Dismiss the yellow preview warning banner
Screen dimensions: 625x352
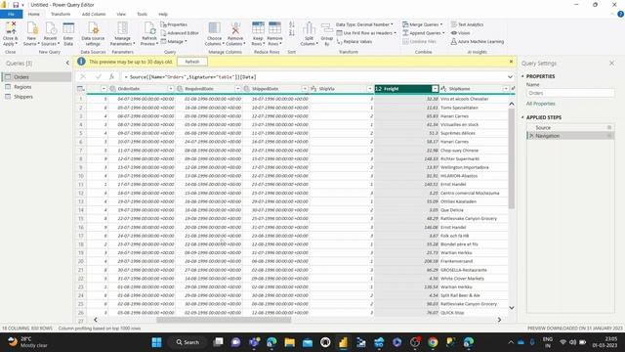pos(511,62)
